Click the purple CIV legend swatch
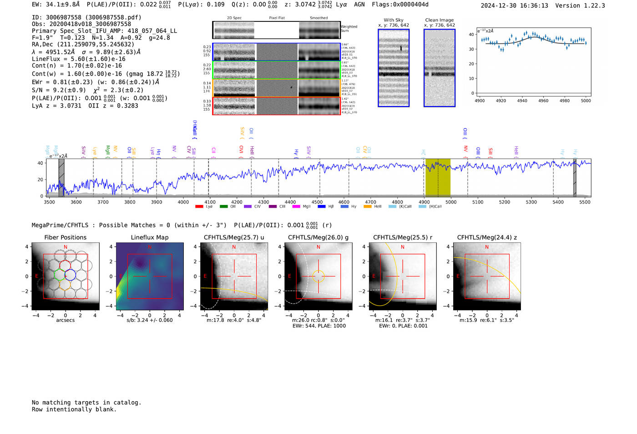This screenshot has width=637, height=434. [x=248, y=207]
